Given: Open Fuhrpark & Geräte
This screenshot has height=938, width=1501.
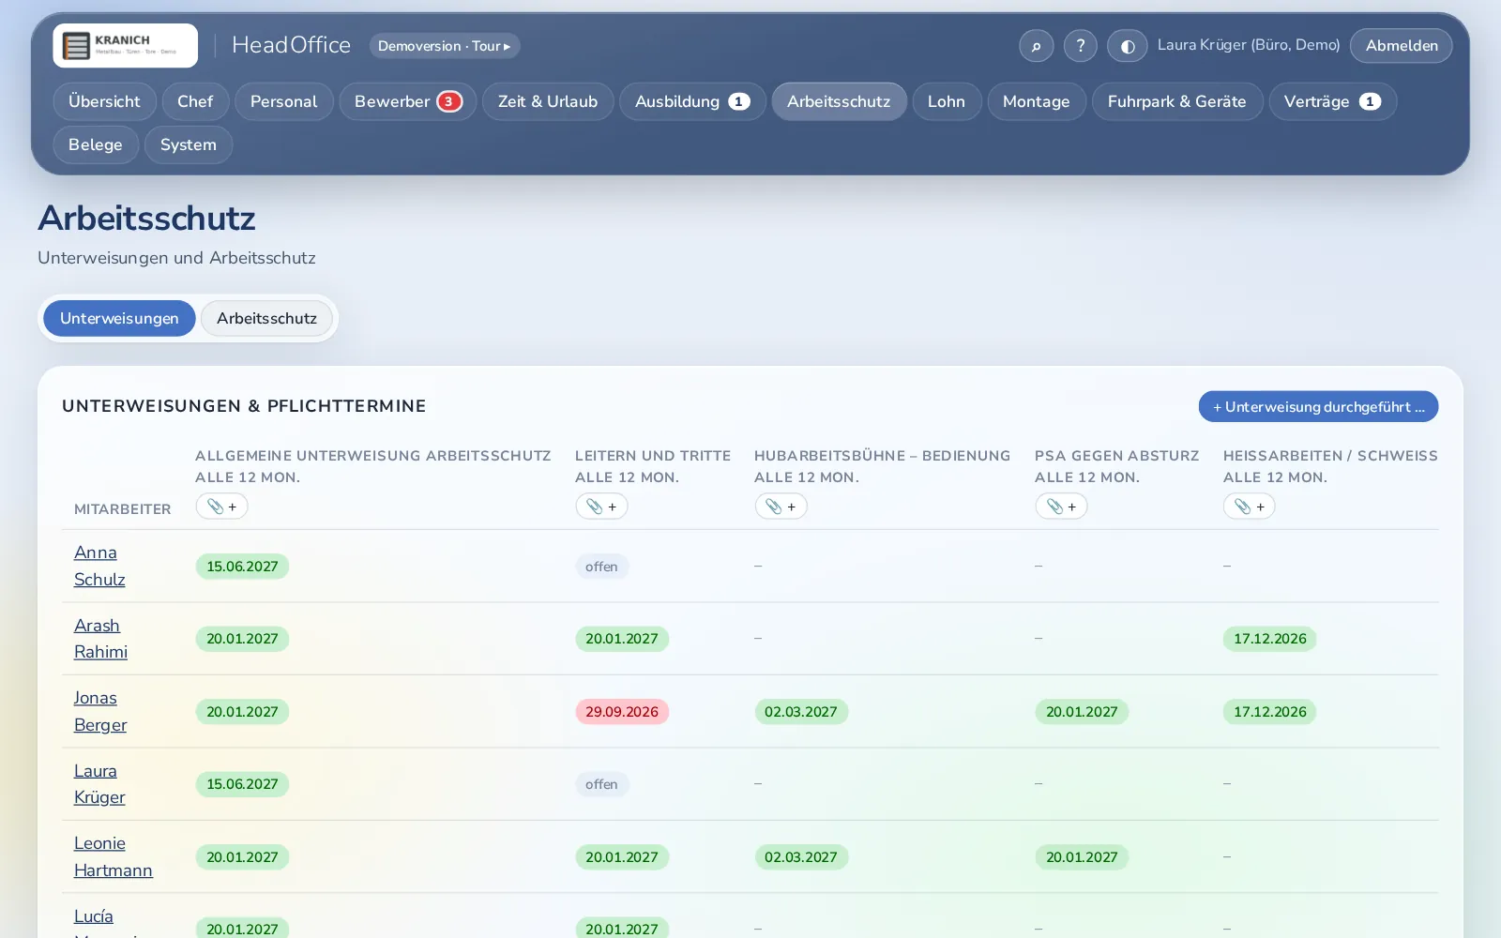Looking at the screenshot, I should tap(1176, 101).
